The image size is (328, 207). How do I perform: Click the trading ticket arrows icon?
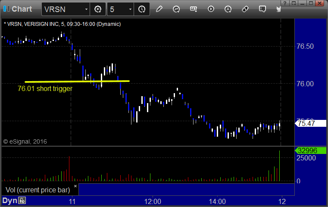click(245, 9)
